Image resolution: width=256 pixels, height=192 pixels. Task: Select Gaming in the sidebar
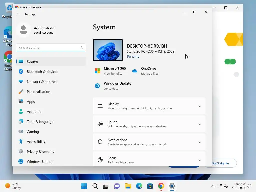click(x=51, y=132)
